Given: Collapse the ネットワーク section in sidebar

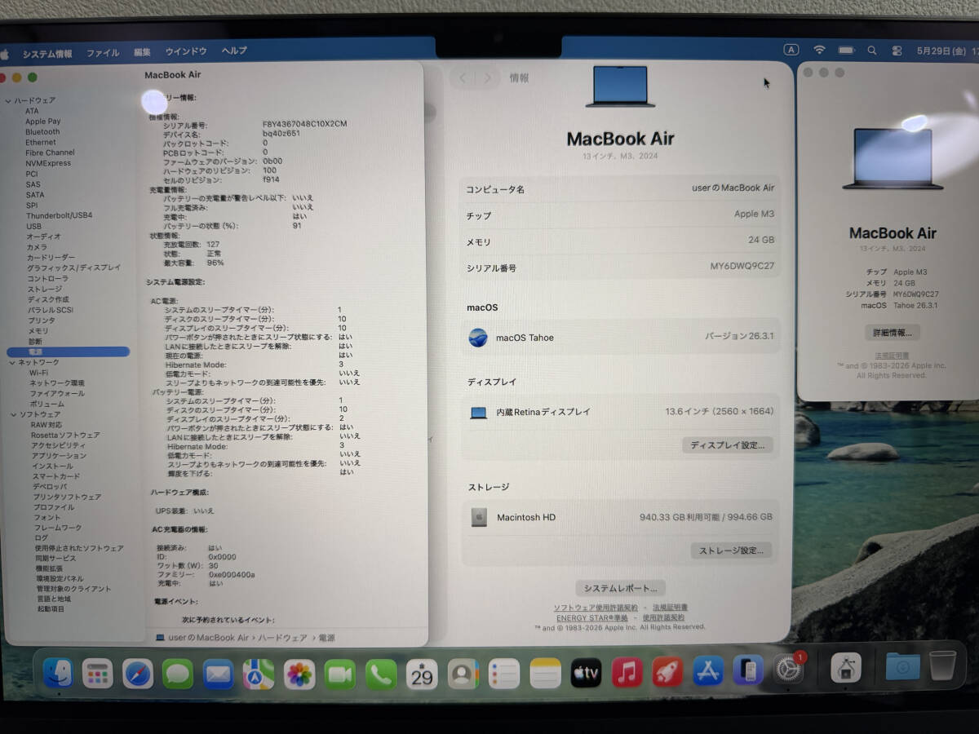Looking at the screenshot, I should point(11,362).
